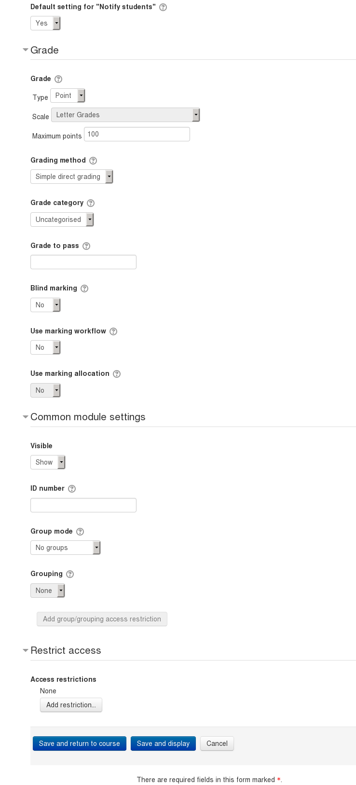Open help for Grading method
This screenshot has width=356, height=785.
point(93,161)
